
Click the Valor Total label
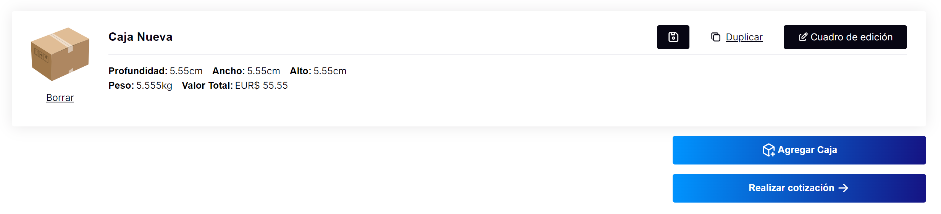207,86
